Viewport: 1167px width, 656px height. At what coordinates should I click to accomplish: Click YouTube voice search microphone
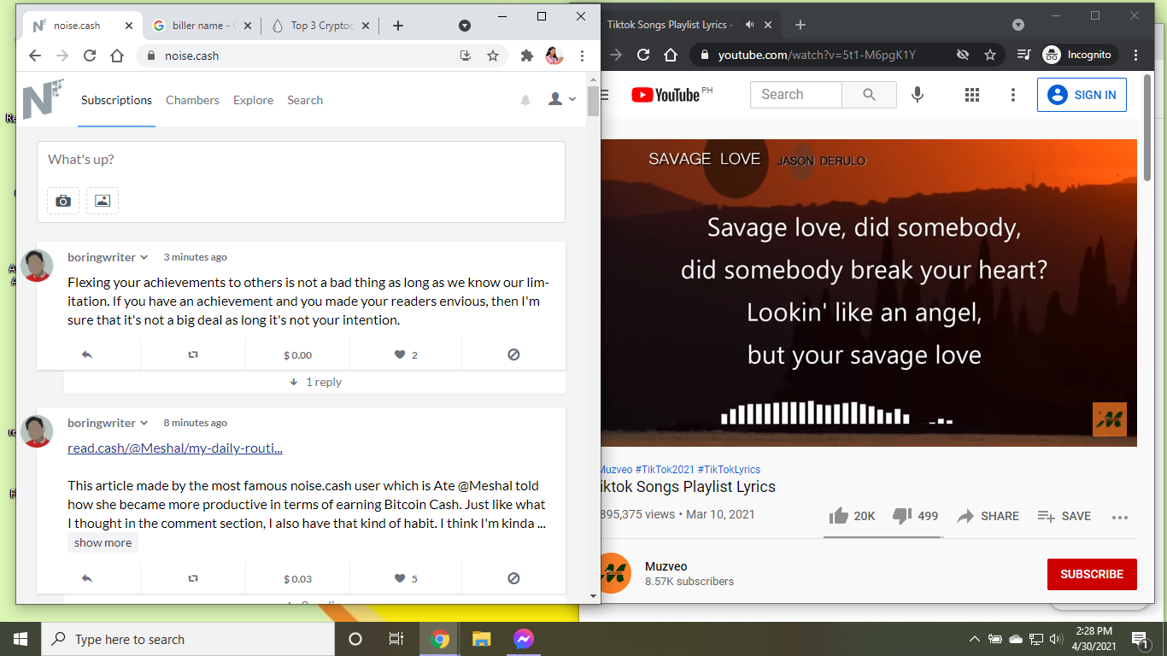[x=918, y=95]
